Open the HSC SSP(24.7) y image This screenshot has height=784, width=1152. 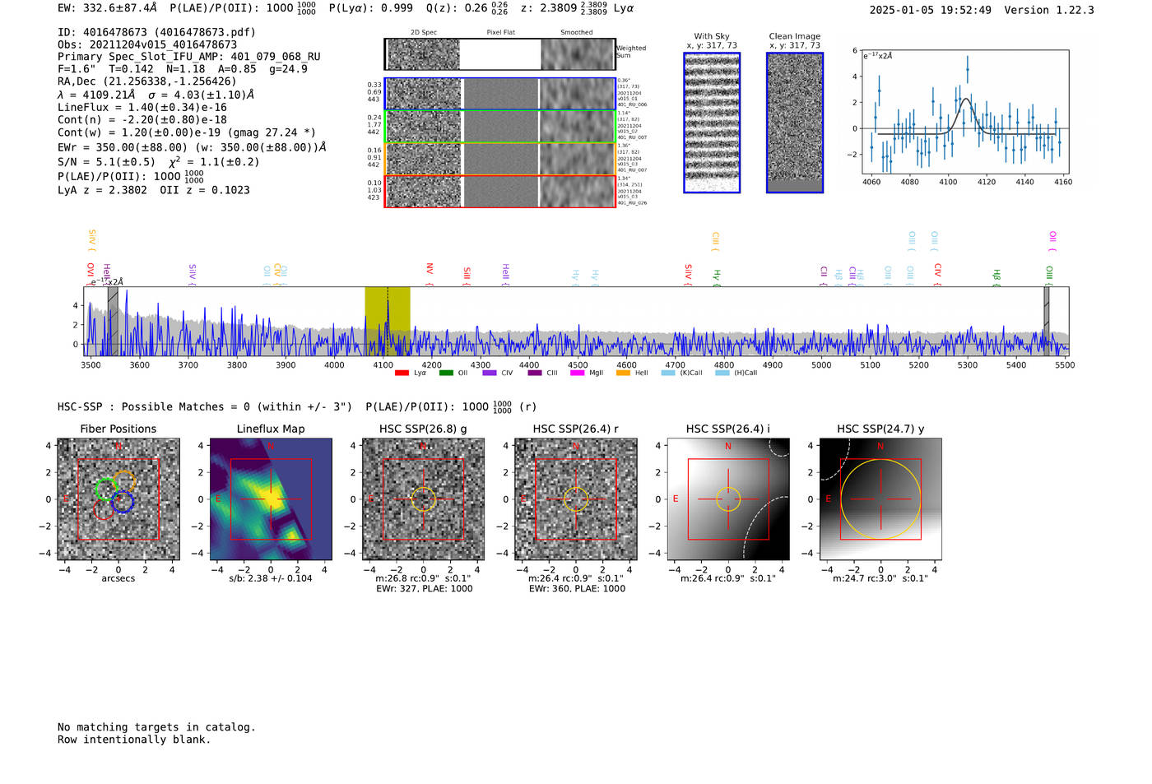pos(880,499)
